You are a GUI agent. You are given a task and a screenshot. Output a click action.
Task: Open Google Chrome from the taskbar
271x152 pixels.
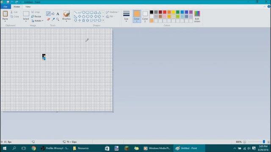point(33,148)
